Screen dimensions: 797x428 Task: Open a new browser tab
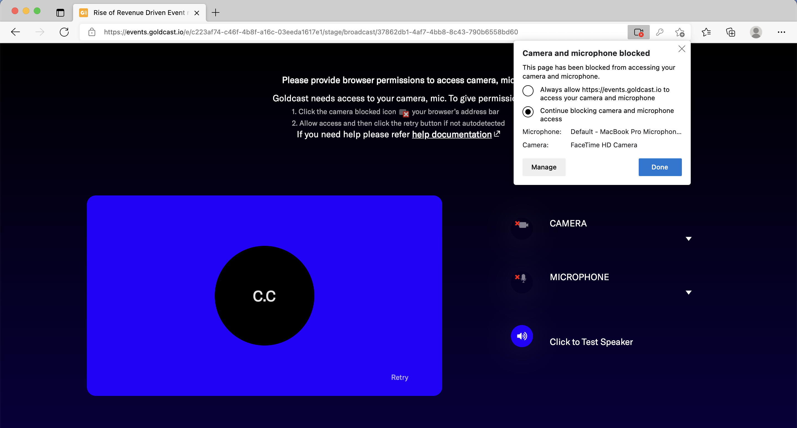(x=215, y=13)
